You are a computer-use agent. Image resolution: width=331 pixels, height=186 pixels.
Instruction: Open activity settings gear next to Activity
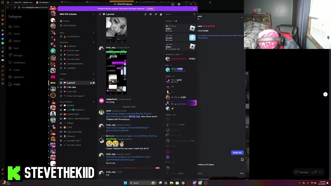pyautogui.click(x=176, y=21)
